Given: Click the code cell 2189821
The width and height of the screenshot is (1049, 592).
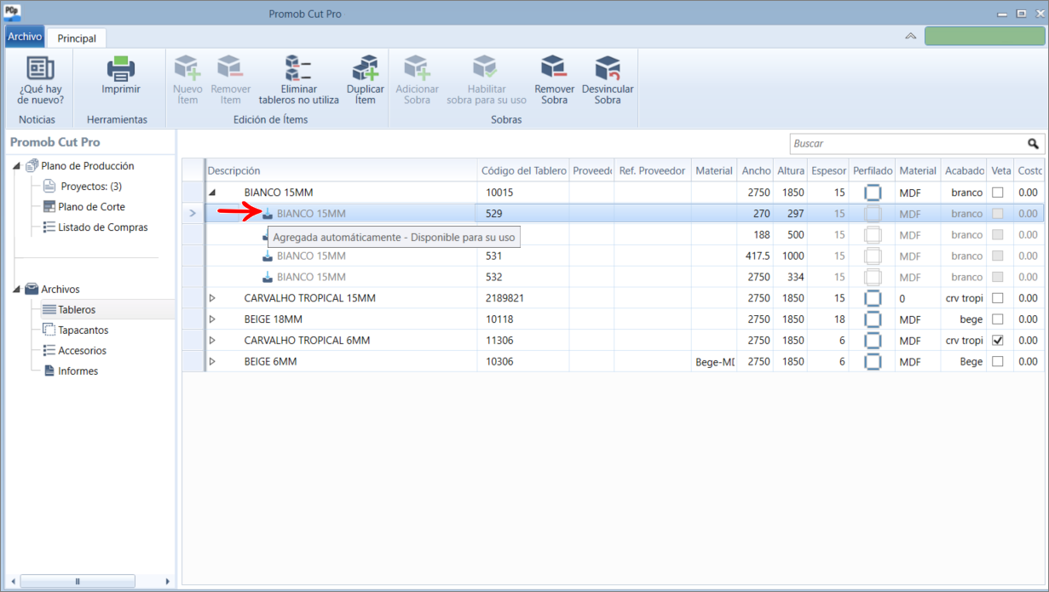Looking at the screenshot, I should [x=523, y=298].
